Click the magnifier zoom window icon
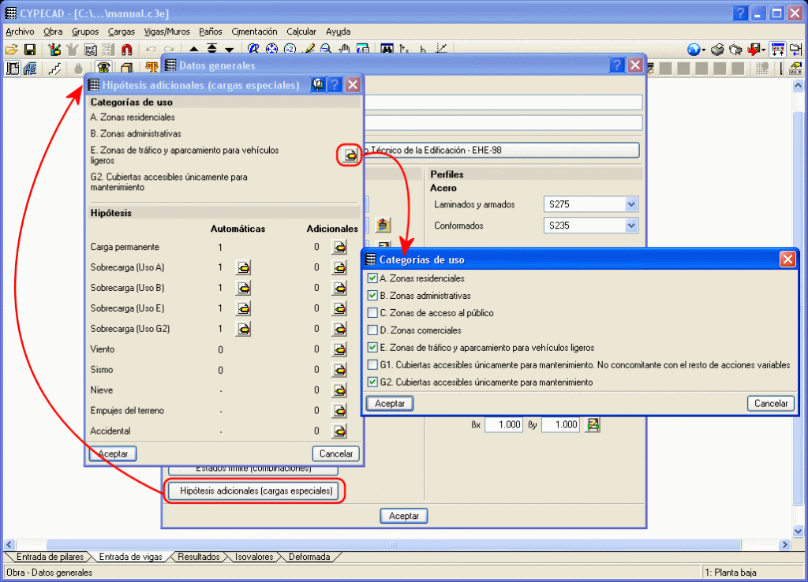This screenshot has width=808, height=582. 326,49
